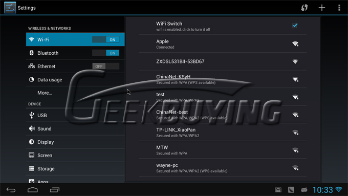The image size is (348, 196).
Task: Turn off the Wi-Fi switch in sidebar
Action: pyautogui.click(x=105, y=40)
